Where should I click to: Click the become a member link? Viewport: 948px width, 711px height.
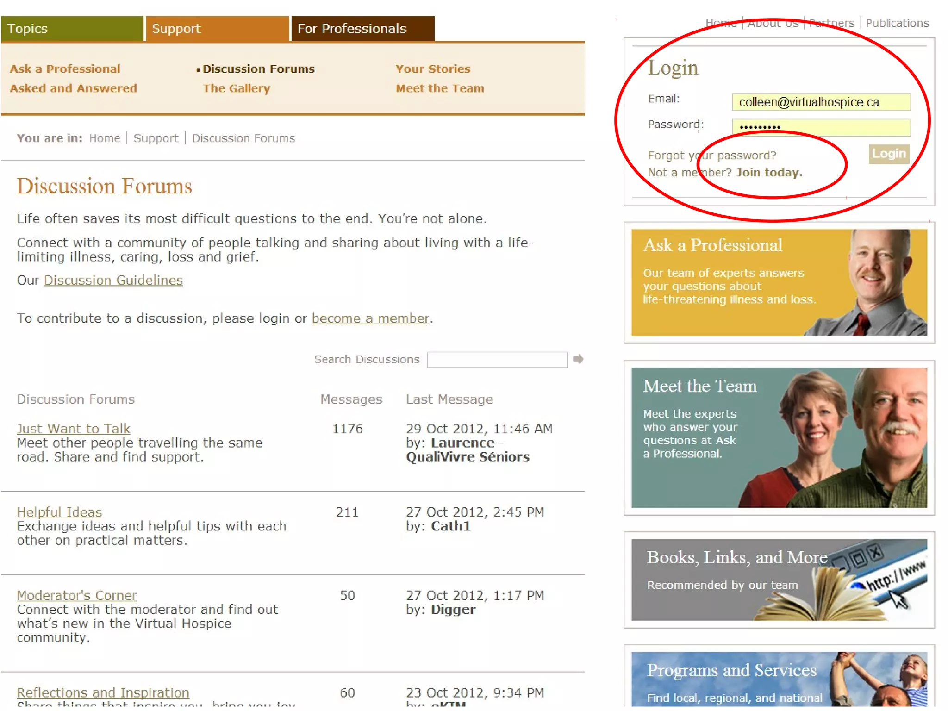[x=370, y=318]
